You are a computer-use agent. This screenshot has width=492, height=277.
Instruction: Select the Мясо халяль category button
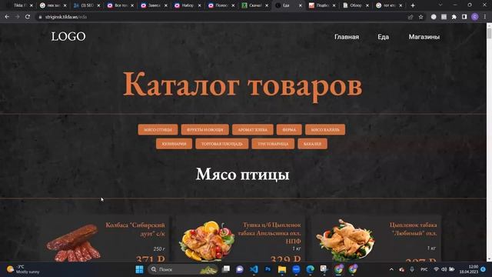click(x=325, y=129)
